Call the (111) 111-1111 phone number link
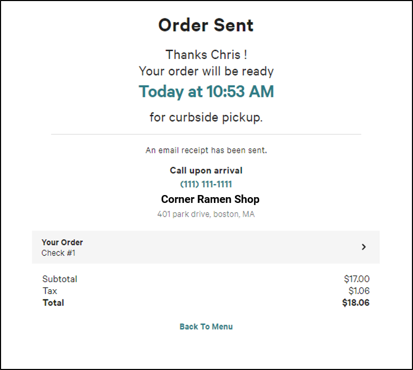The height and width of the screenshot is (370, 413). pos(206,184)
